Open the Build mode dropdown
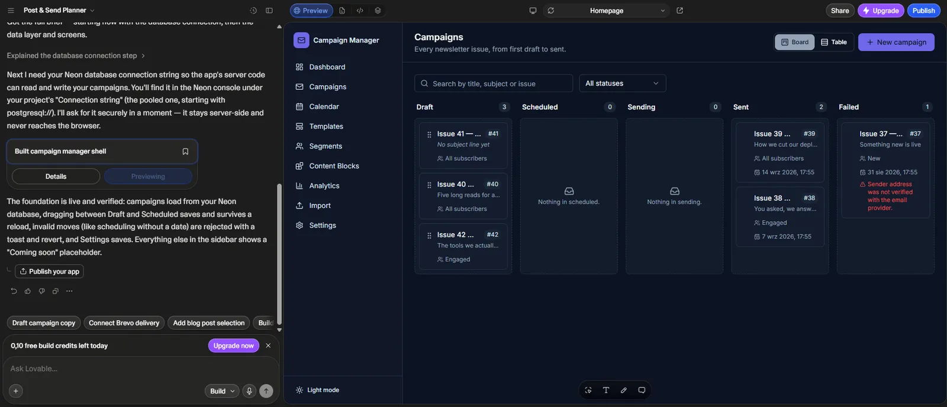 (x=223, y=391)
